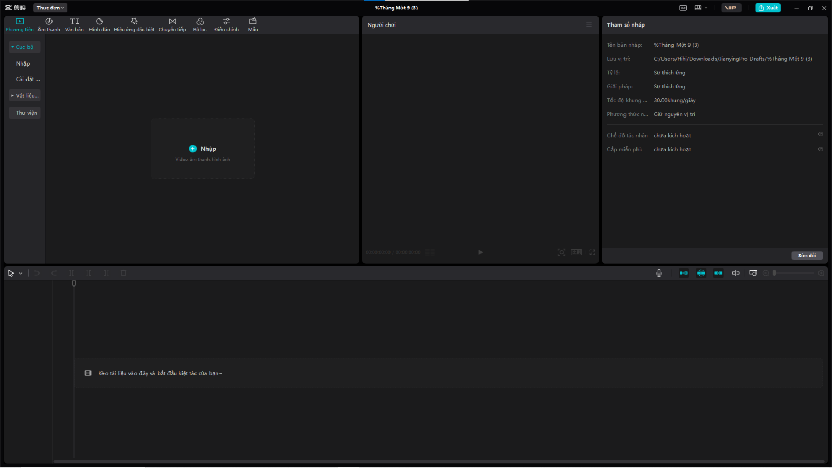The width and height of the screenshot is (832, 468).
Task: Click the Jianying logo in title bar
Action: tap(16, 8)
